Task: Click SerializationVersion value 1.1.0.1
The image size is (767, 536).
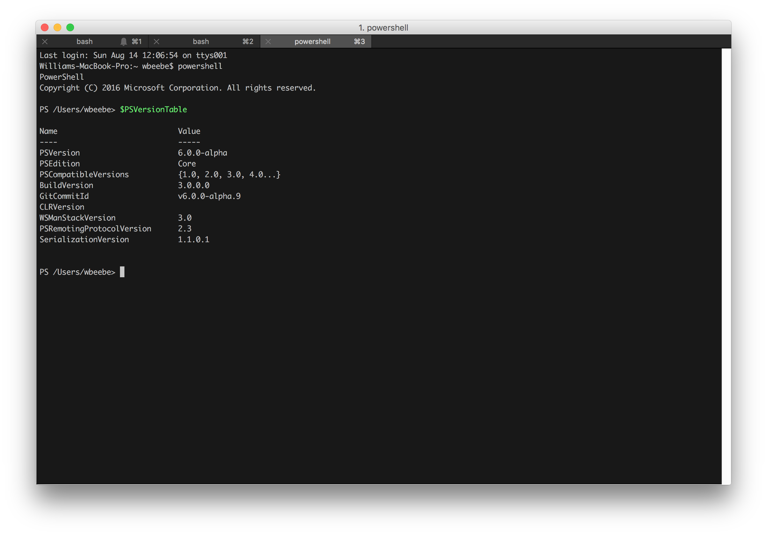Action: [193, 240]
